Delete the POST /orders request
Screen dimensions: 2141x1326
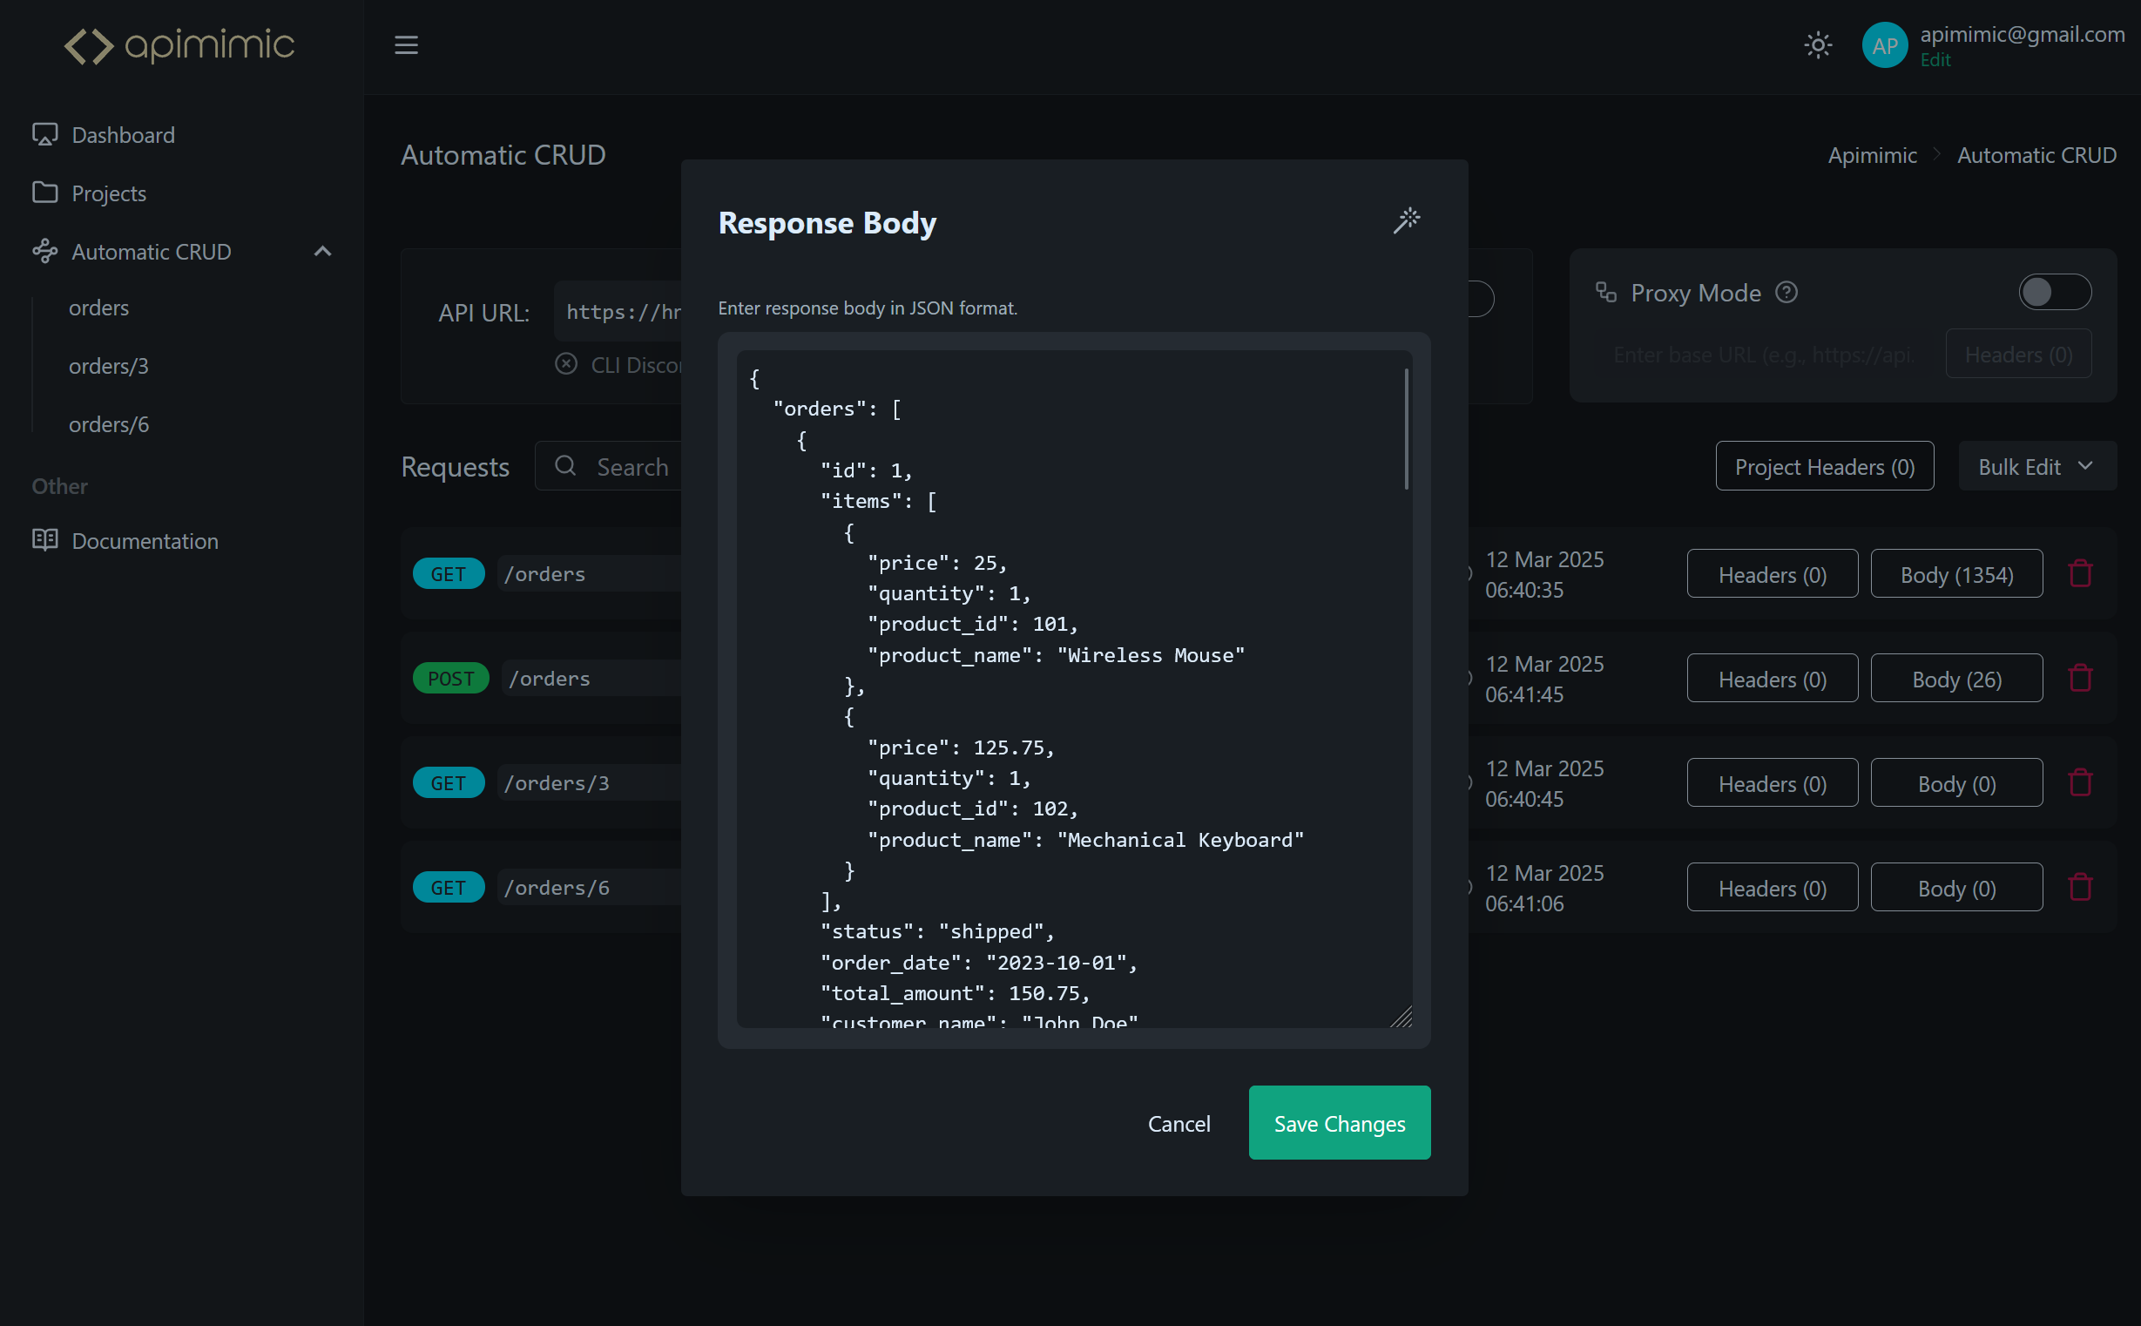(x=2080, y=679)
